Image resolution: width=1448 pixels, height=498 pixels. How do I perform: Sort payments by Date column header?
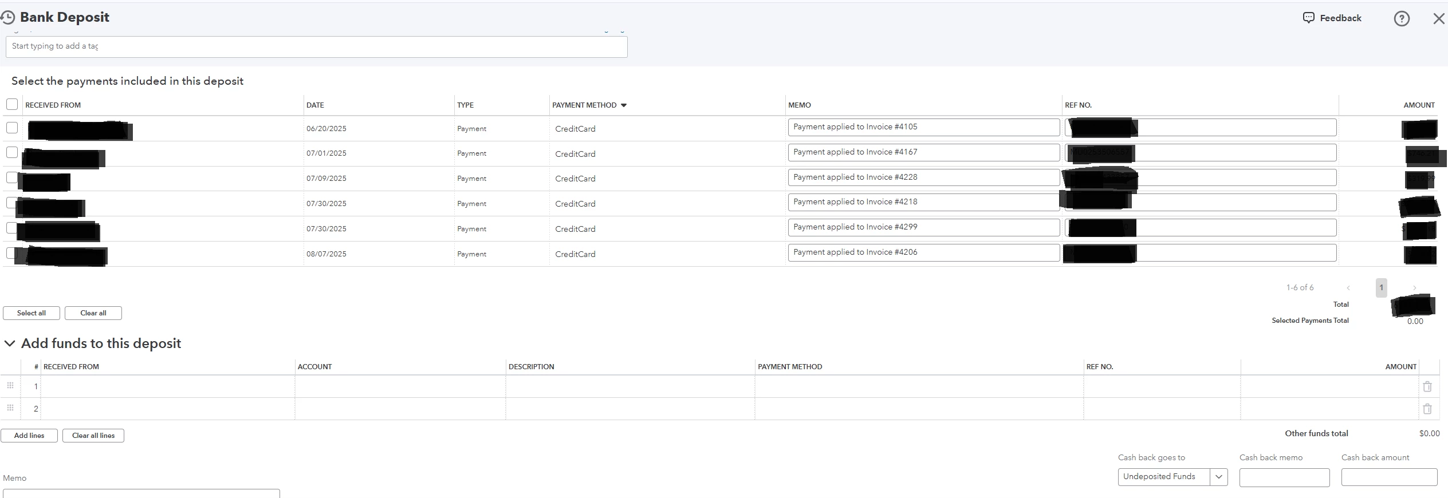point(315,105)
